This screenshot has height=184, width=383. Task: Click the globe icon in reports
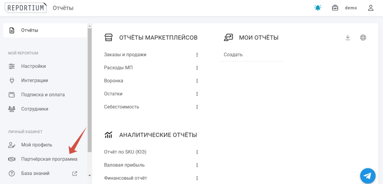pyautogui.click(x=363, y=38)
